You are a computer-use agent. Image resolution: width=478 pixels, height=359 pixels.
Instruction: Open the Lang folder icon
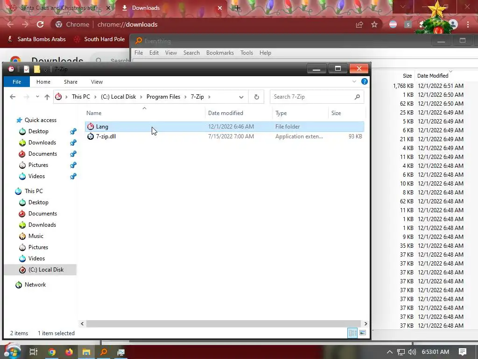coord(91,126)
